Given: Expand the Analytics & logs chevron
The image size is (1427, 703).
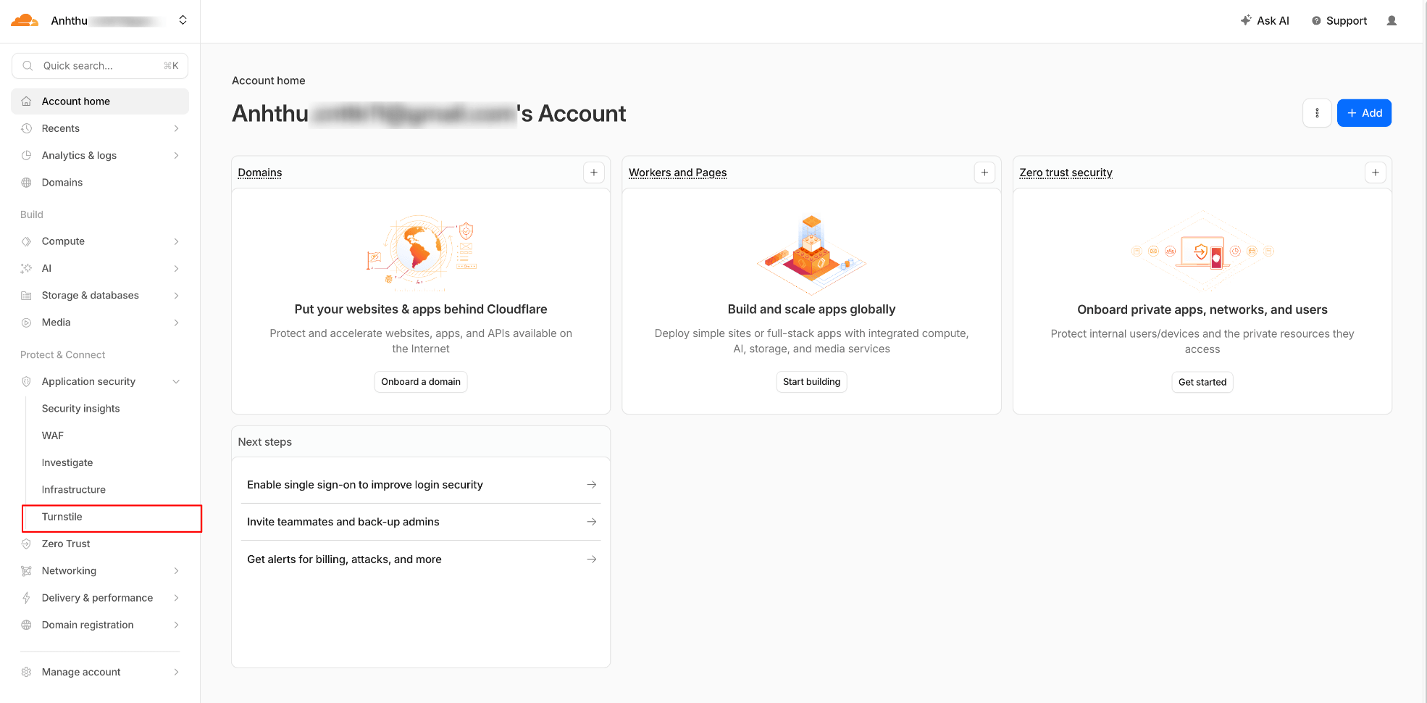Looking at the screenshot, I should click(x=176, y=155).
